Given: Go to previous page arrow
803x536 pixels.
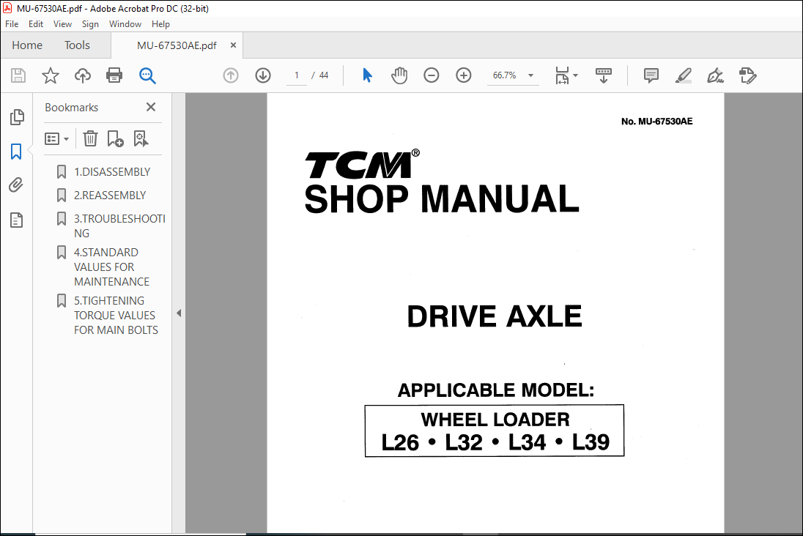Looking at the screenshot, I should pyautogui.click(x=231, y=75).
